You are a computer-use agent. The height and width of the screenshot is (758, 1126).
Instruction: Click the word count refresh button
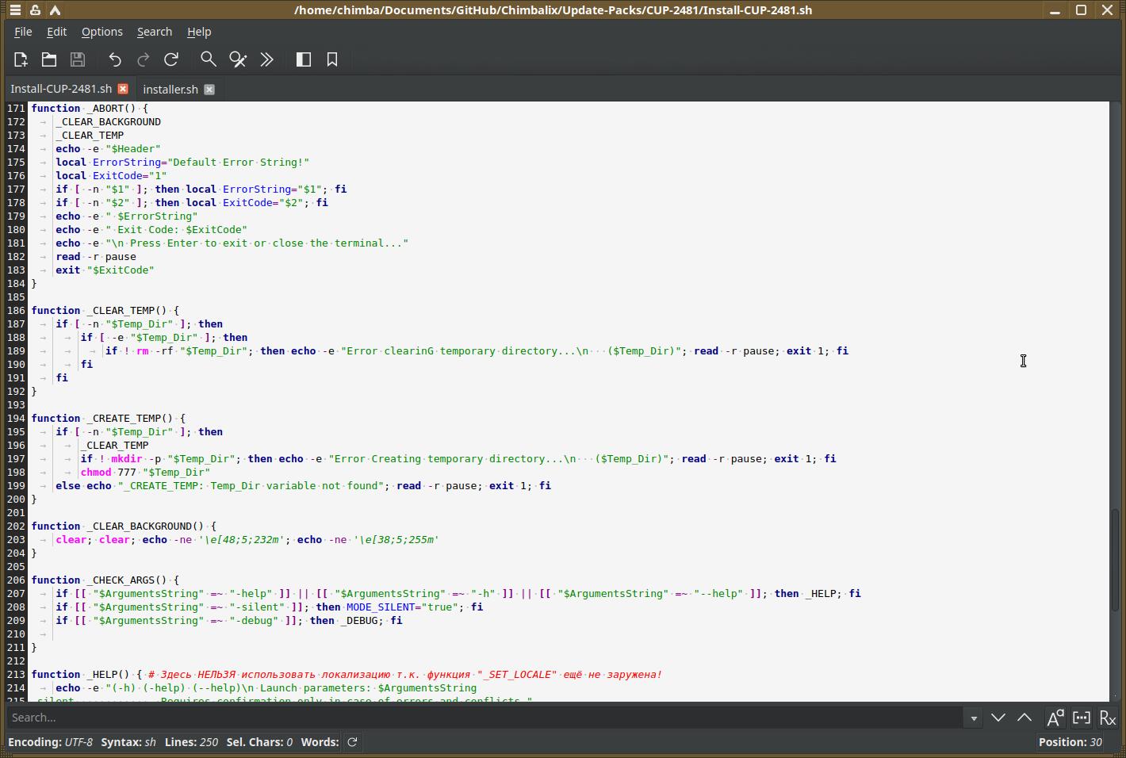coord(352,742)
